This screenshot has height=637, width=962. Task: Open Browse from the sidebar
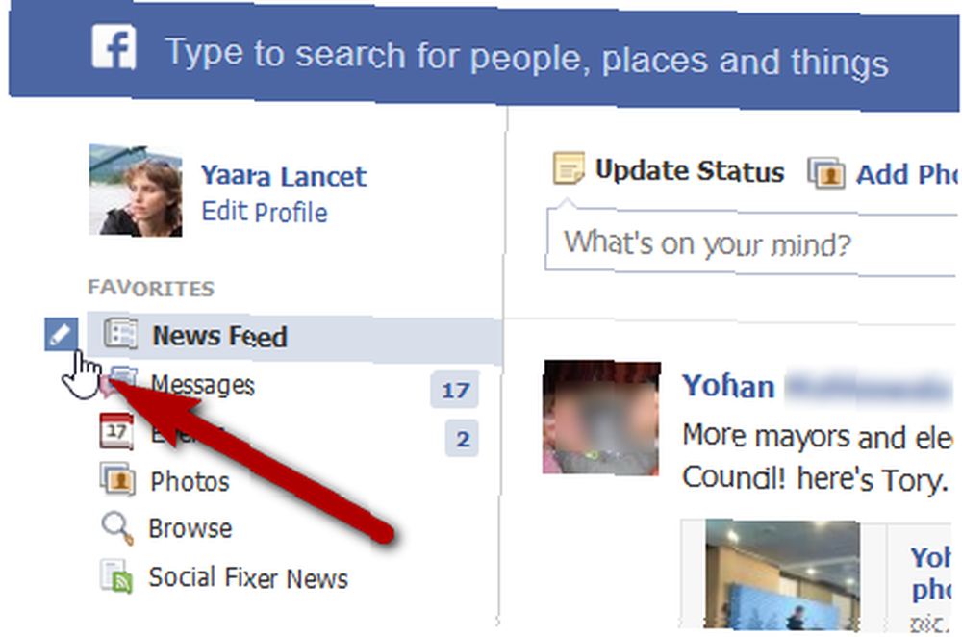(190, 528)
